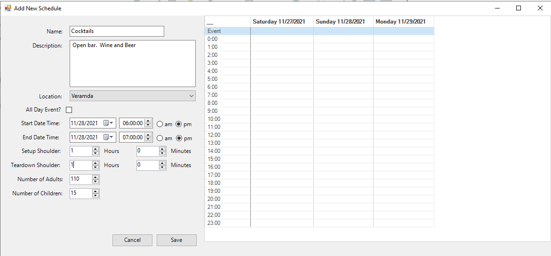Decrease Number of Adults down arrow

pos(96,182)
